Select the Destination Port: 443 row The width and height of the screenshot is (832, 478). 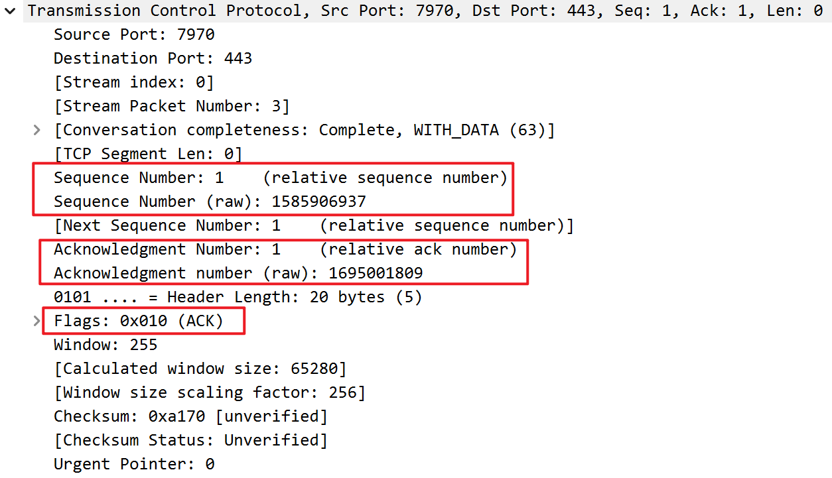(153, 58)
